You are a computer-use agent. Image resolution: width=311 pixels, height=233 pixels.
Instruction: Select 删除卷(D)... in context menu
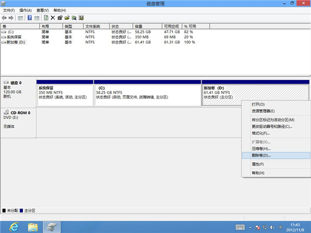261,155
